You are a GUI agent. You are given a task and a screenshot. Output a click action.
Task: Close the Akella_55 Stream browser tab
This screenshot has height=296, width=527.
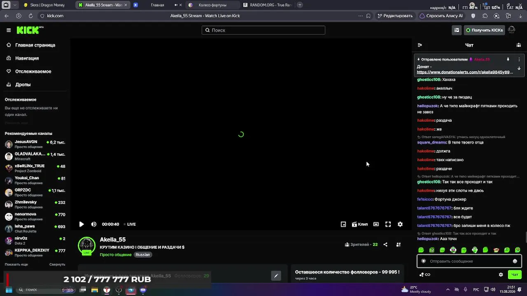(x=126, y=5)
